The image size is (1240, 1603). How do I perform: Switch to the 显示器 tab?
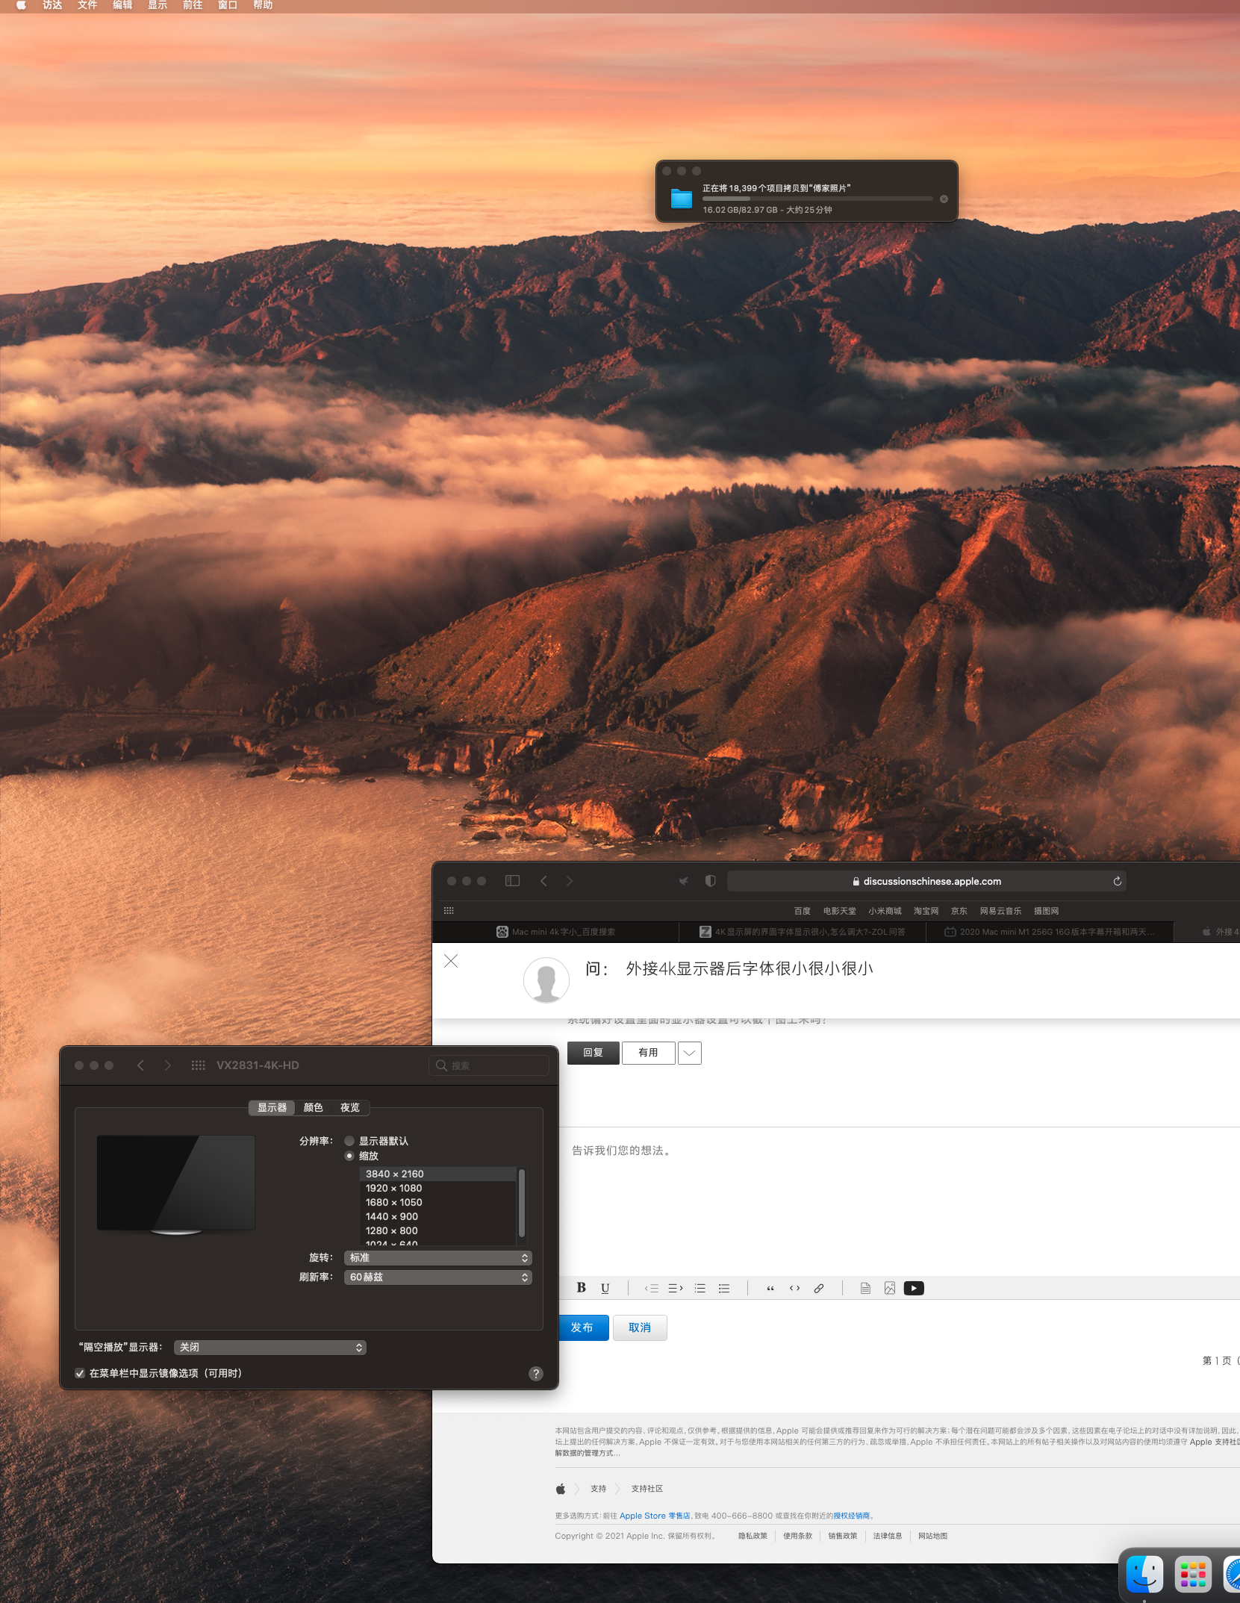(272, 1108)
